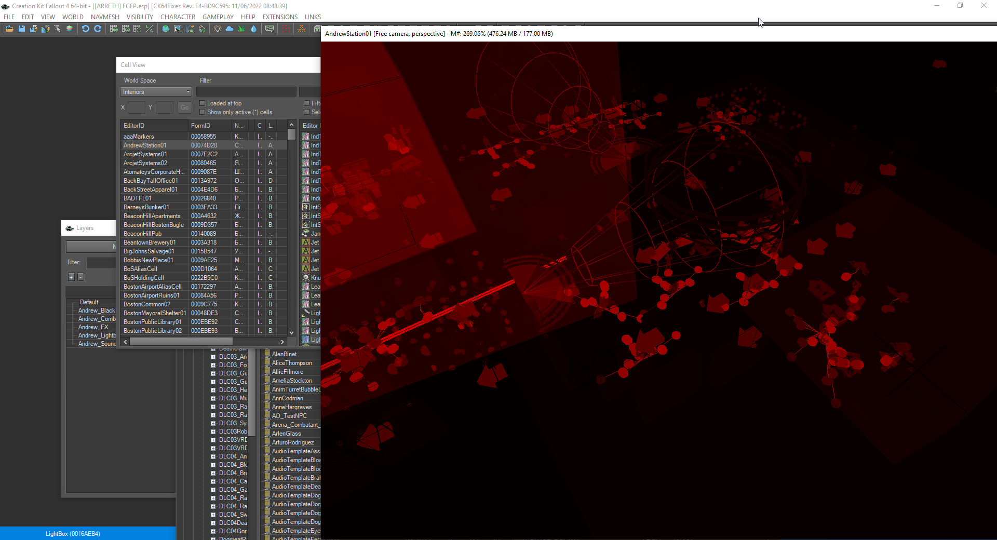Open the WORLD menu

click(x=73, y=17)
